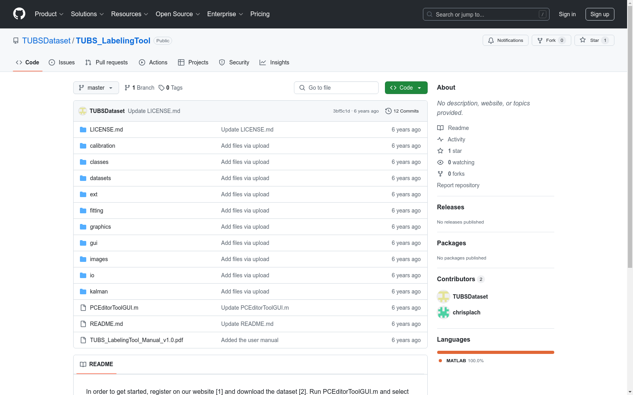
Task: Click the Go to file search box
Action: 336,88
